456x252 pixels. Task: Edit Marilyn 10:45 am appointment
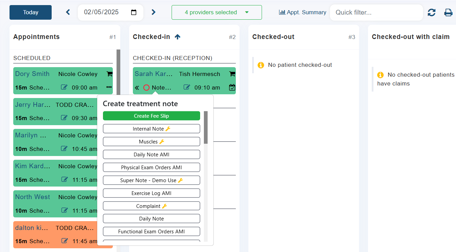tap(64, 149)
